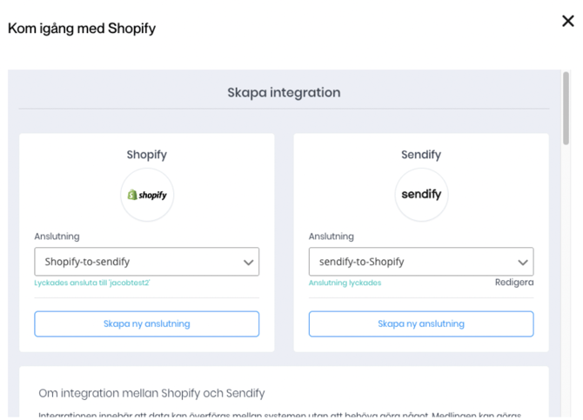The image size is (583, 420).
Task: Click the 'Anslutning lyckades' status message
Action: coord(345,283)
